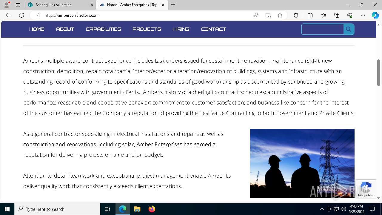This screenshot has height=215, width=382.
Task: Open the Copilot icon
Action: point(375,15)
